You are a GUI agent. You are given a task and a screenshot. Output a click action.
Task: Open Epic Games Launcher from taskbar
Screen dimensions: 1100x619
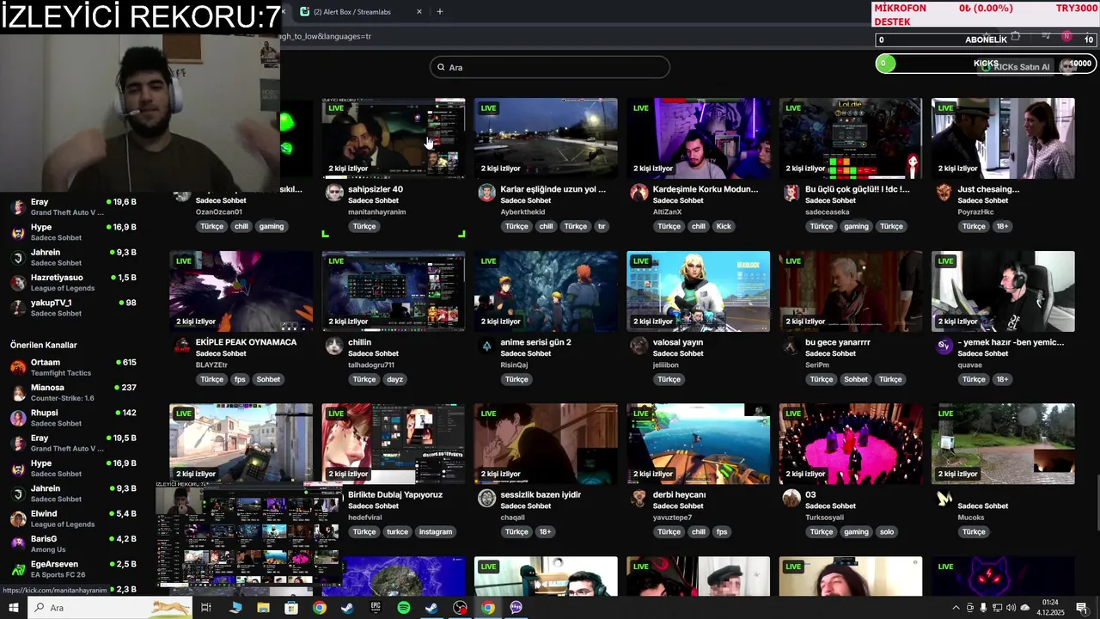(376, 608)
